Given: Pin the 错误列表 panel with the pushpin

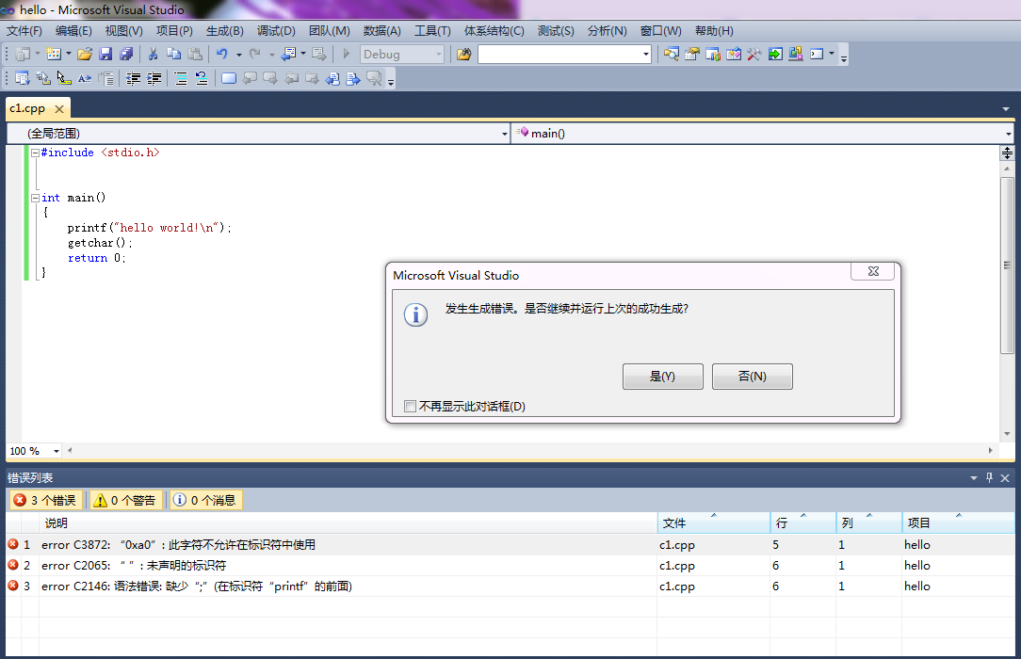Looking at the screenshot, I should 989,477.
